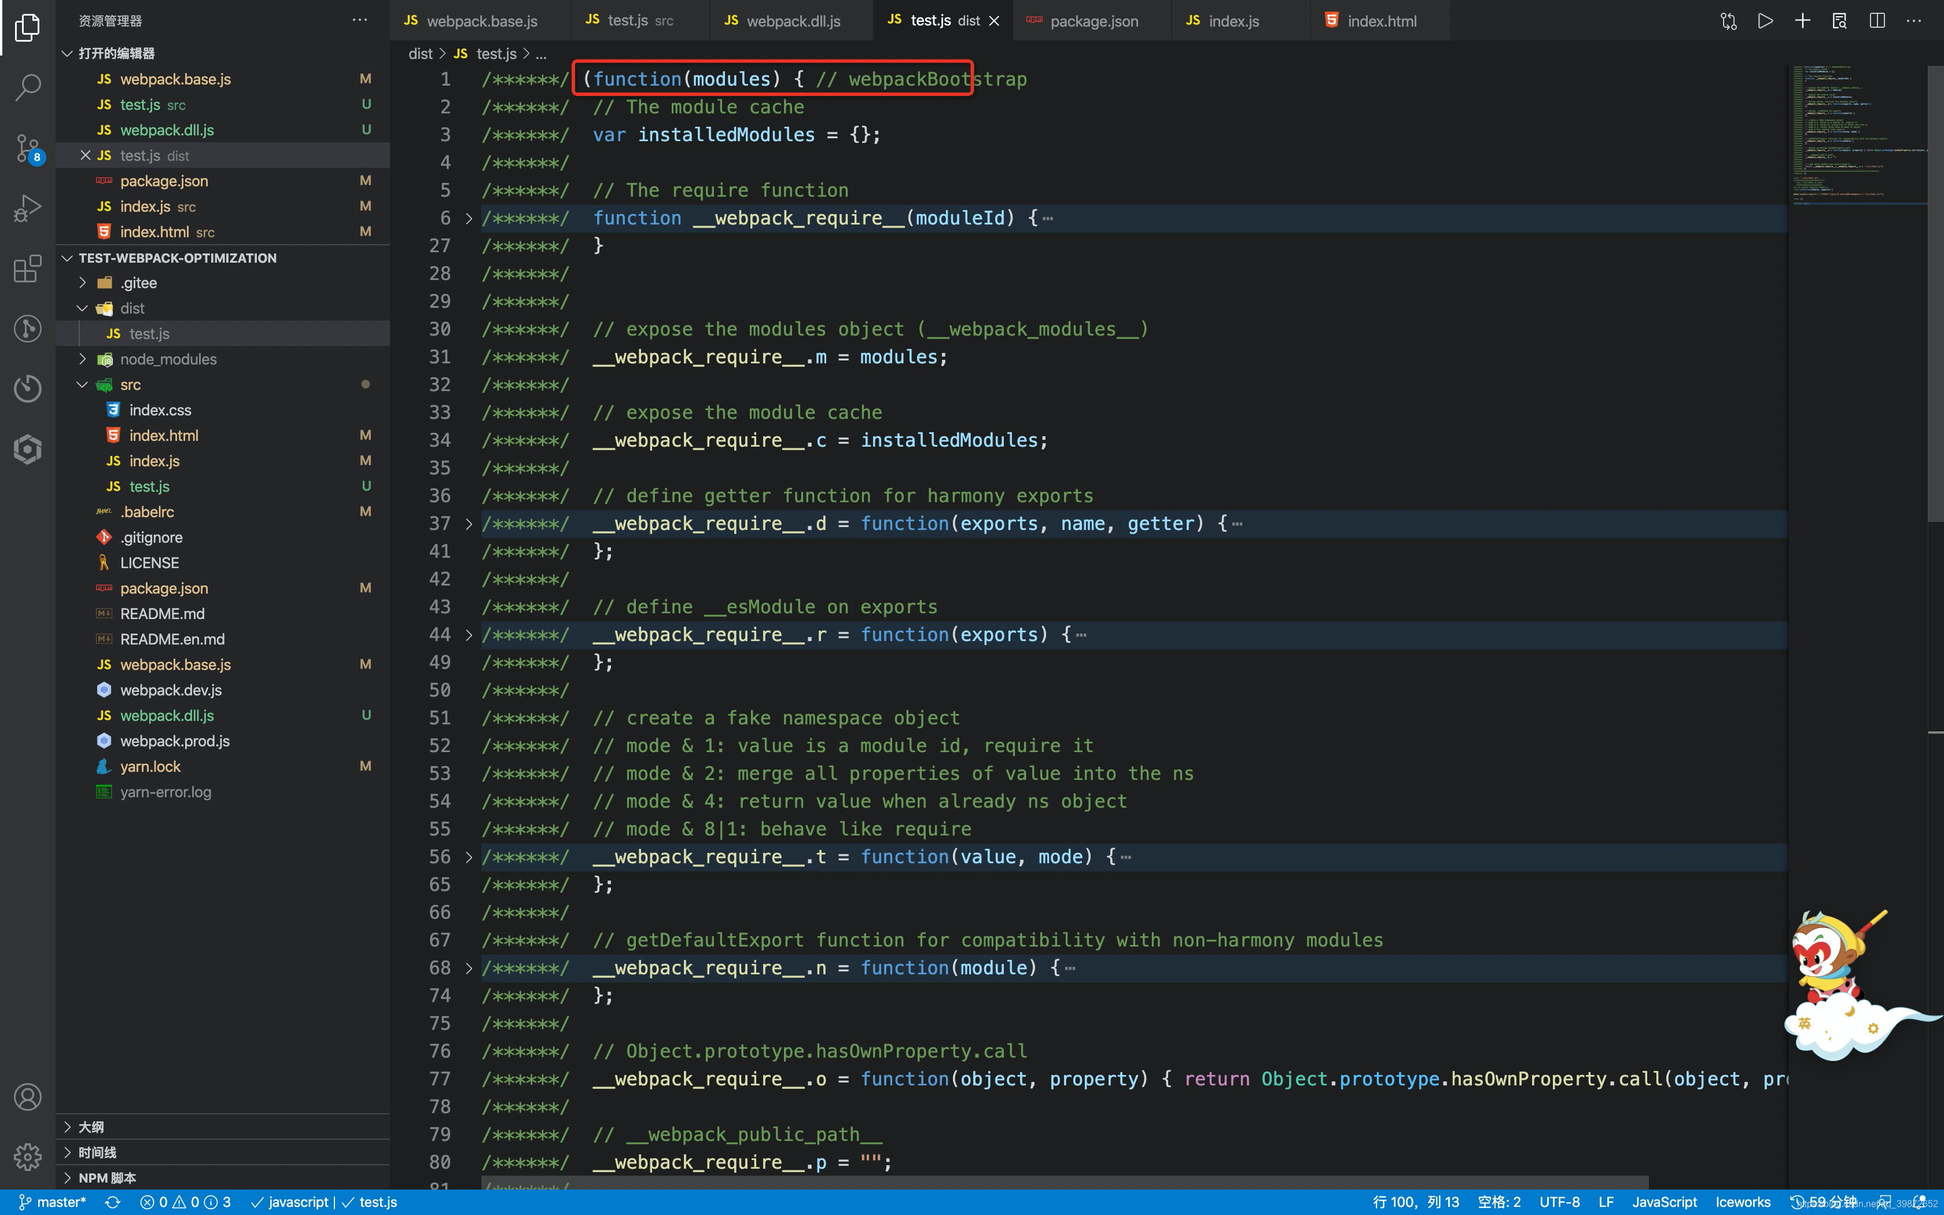
Task: Click the Iceworks status bar item
Action: [1743, 1202]
